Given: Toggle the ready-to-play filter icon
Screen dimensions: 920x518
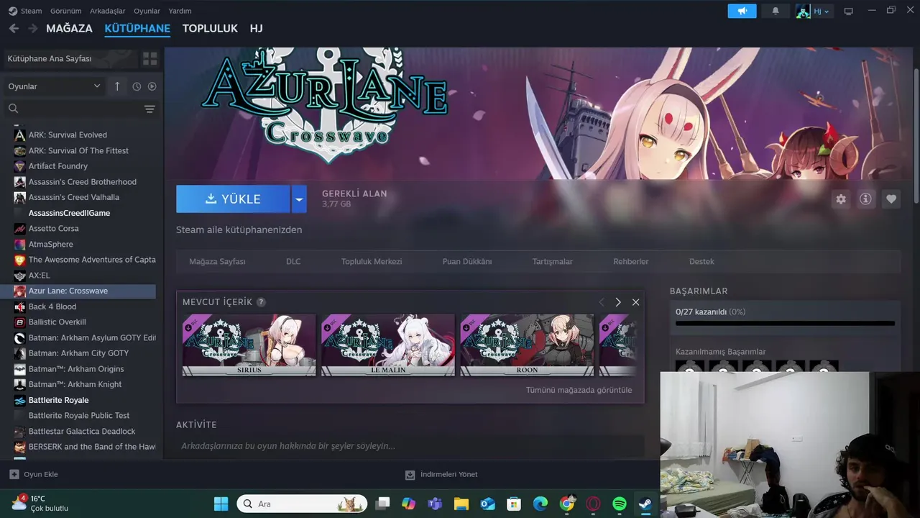Looking at the screenshot, I should click(x=152, y=86).
